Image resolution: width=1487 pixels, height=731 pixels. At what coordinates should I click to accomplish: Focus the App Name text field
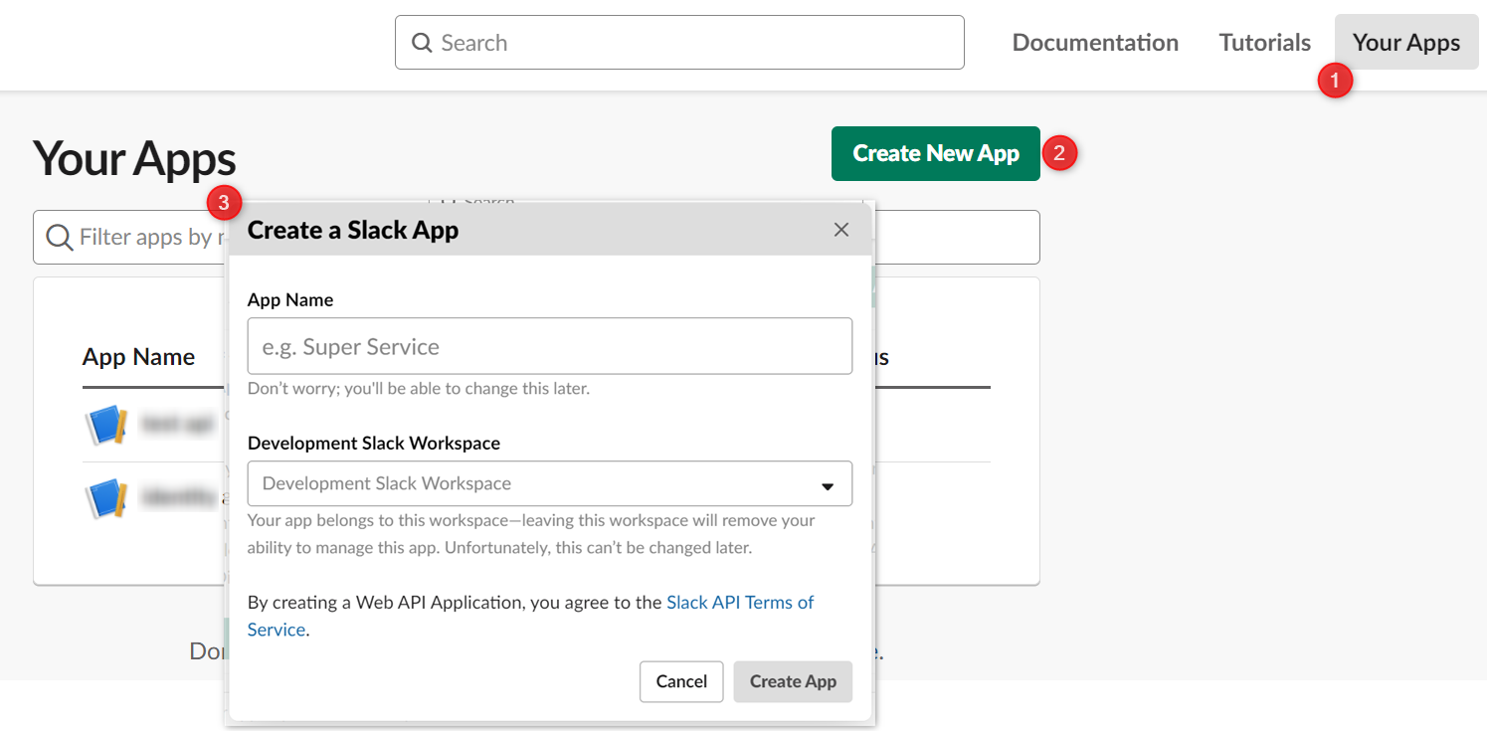(x=550, y=346)
